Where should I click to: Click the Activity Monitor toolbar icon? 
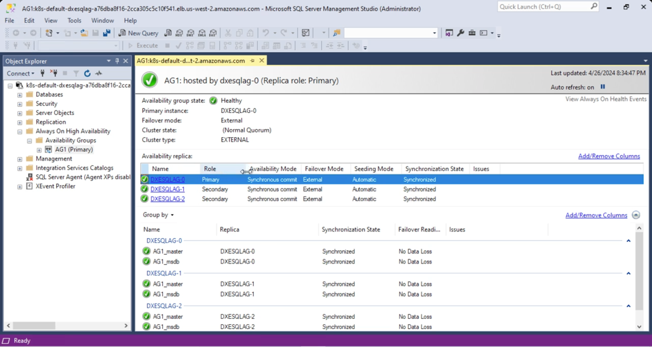(306, 33)
